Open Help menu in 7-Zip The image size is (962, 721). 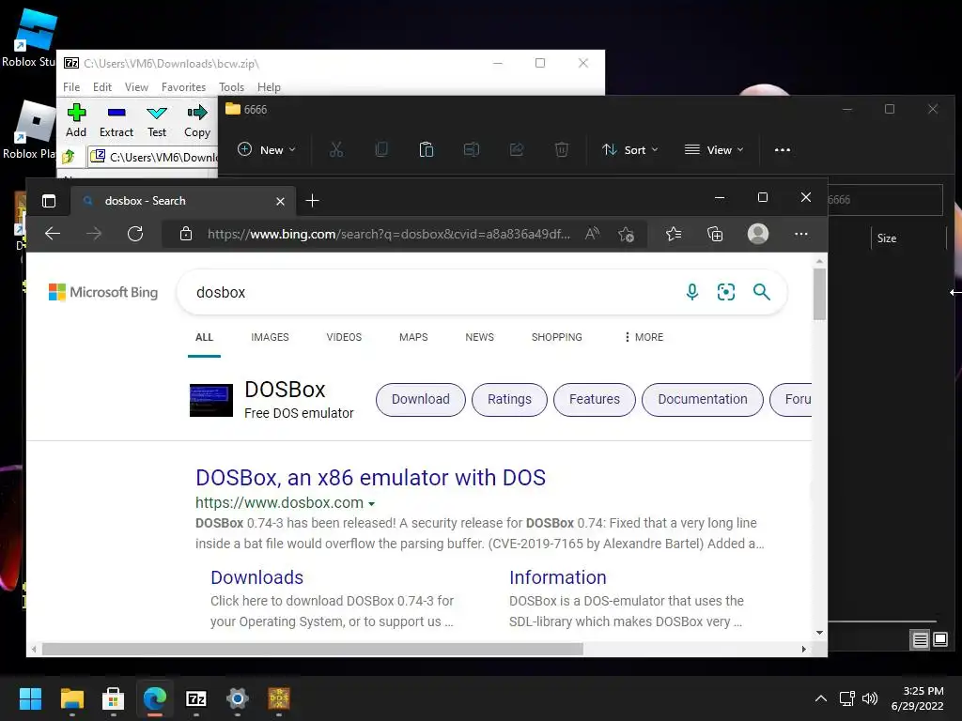coord(269,87)
